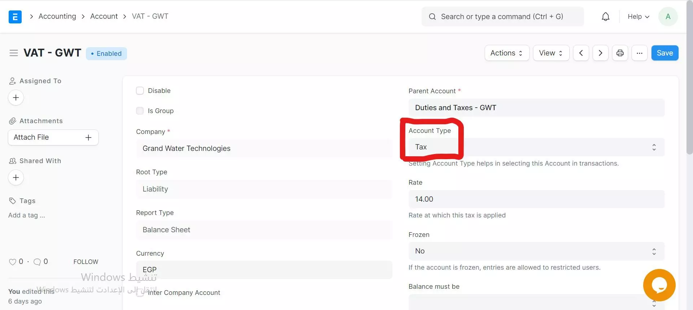Open the Frozen dropdown
The height and width of the screenshot is (310, 693).
[536, 251]
